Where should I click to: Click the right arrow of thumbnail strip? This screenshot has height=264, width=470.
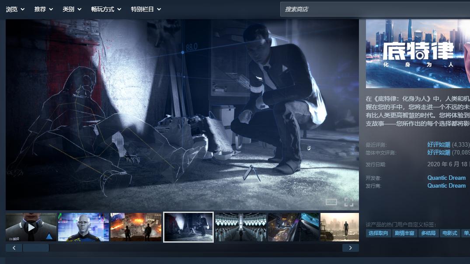pyautogui.click(x=350, y=248)
